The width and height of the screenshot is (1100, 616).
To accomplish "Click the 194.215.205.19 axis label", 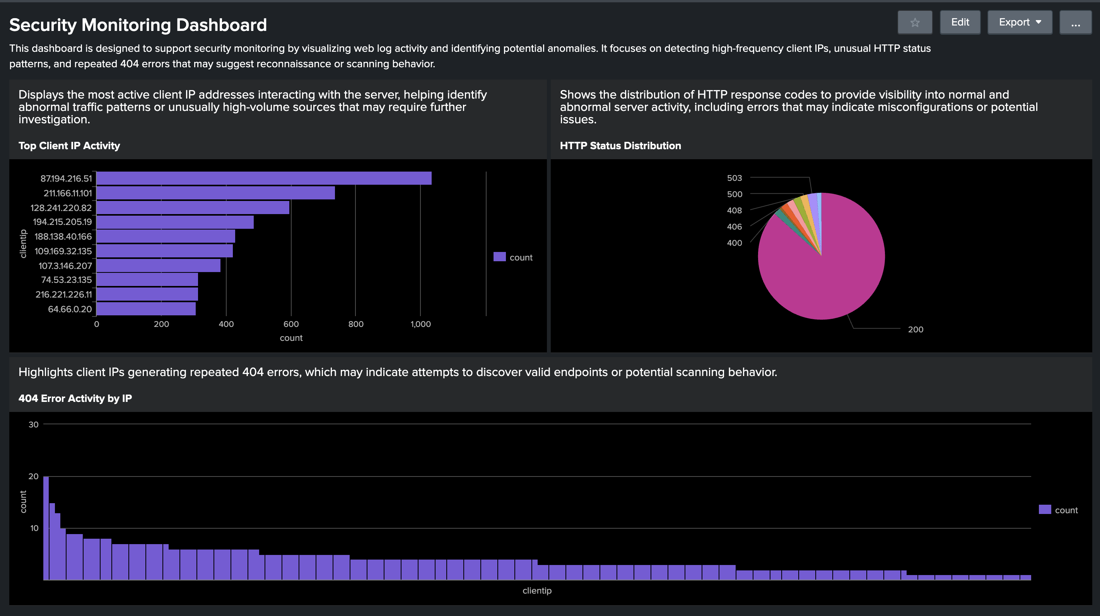I will pos(62,222).
